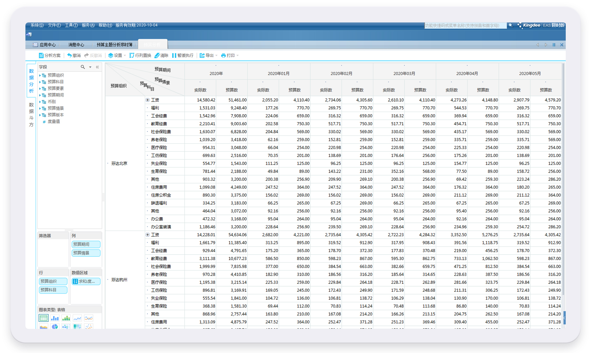Click the 清除 eraser icon

[157, 55]
